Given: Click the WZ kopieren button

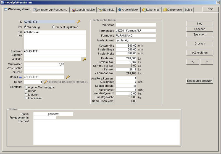Looking at the screenshot, I should [200, 52].
